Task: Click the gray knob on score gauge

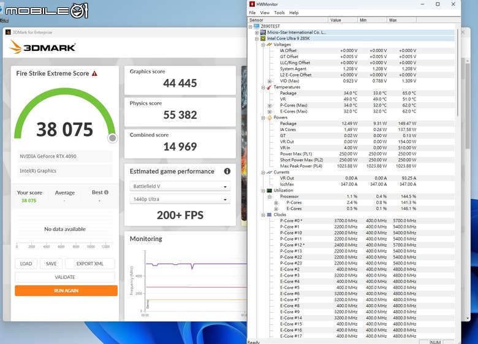Action: pyautogui.click(x=113, y=138)
